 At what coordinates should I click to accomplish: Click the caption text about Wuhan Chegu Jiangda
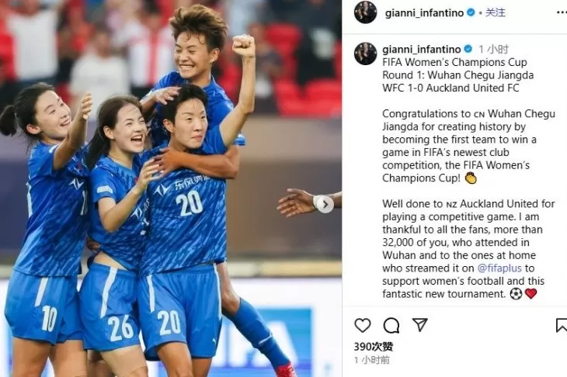[x=468, y=146]
